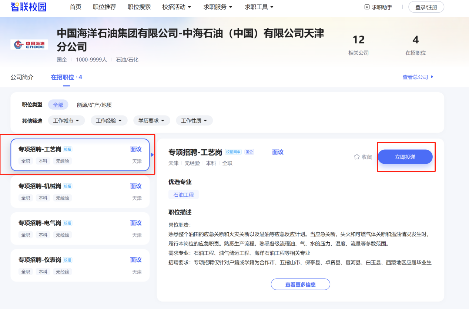Open the 求职工具 dropdown menu

click(x=259, y=7)
